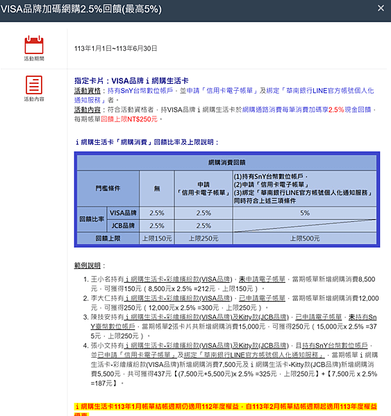Click the 活動期間 caption under calendar
This screenshot has height=416, width=391.
click(34, 59)
